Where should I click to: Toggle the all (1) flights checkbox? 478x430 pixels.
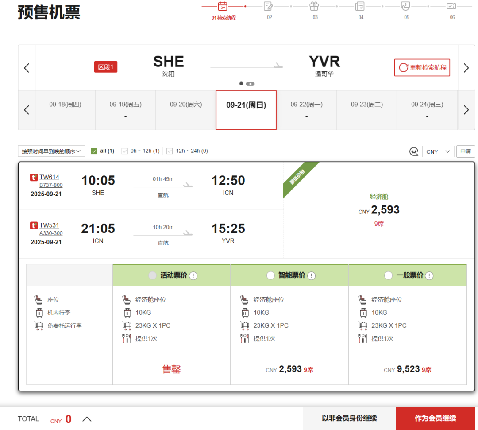(x=94, y=151)
